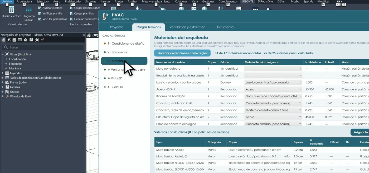
Task: Open the Archivo menu
Action: (x=7, y=2)
